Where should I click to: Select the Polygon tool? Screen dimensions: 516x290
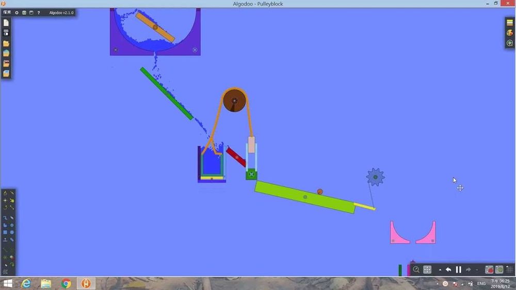(5, 217)
